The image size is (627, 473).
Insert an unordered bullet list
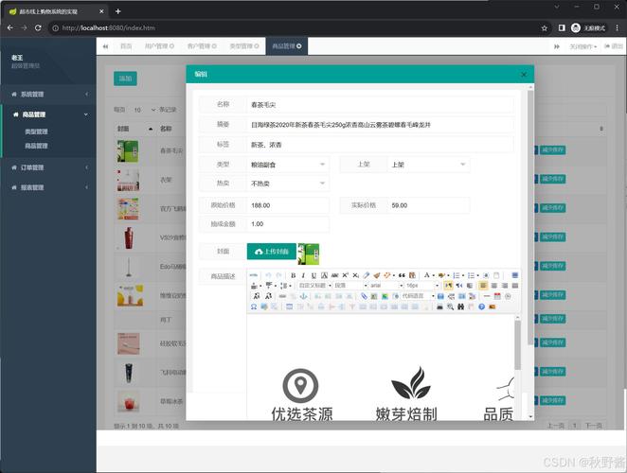click(x=471, y=275)
